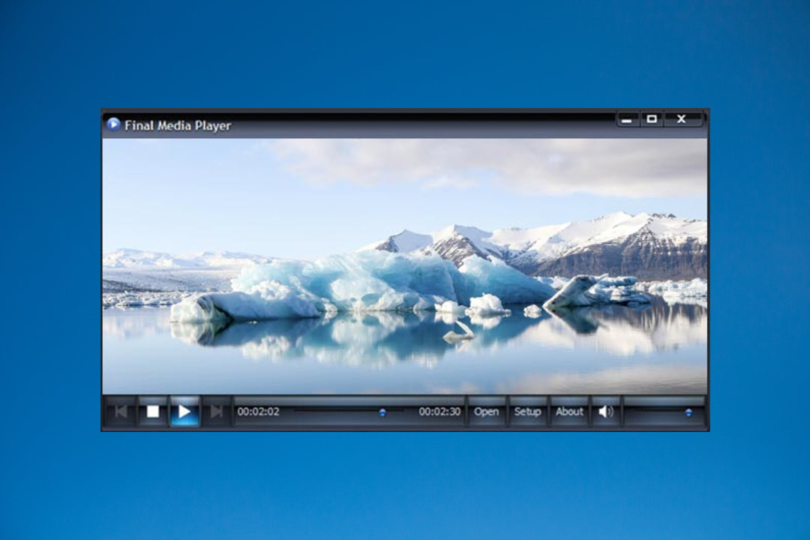Image resolution: width=810 pixels, height=540 pixels.
Task: Click the volume slider handle
Action: [688, 412]
